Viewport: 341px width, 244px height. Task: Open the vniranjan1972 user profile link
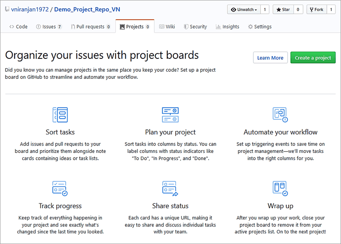coord(30,9)
